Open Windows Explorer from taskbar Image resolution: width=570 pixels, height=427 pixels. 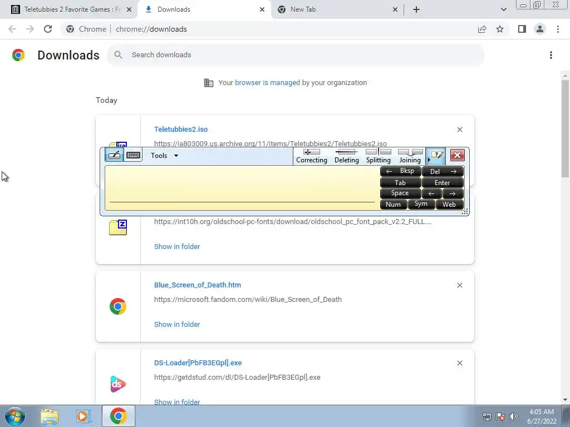(50, 416)
